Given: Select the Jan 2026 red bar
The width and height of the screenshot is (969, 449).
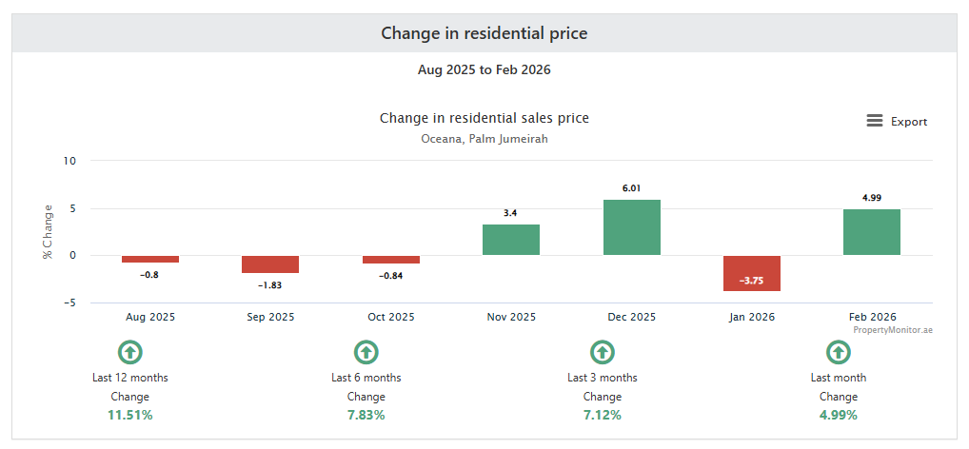Looking at the screenshot, I should tap(752, 273).
